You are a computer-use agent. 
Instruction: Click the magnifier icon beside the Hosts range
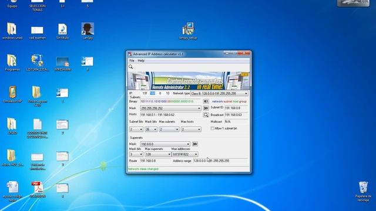pyautogui.click(x=206, y=115)
